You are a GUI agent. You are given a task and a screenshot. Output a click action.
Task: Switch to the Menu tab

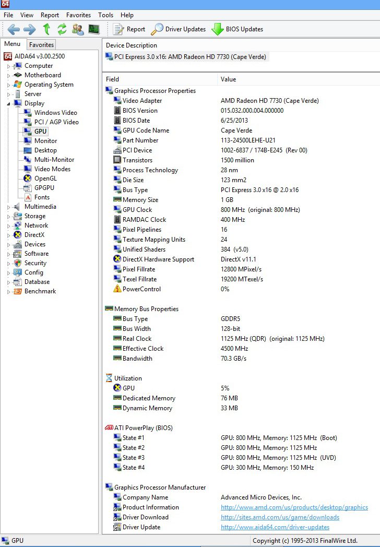[x=13, y=44]
